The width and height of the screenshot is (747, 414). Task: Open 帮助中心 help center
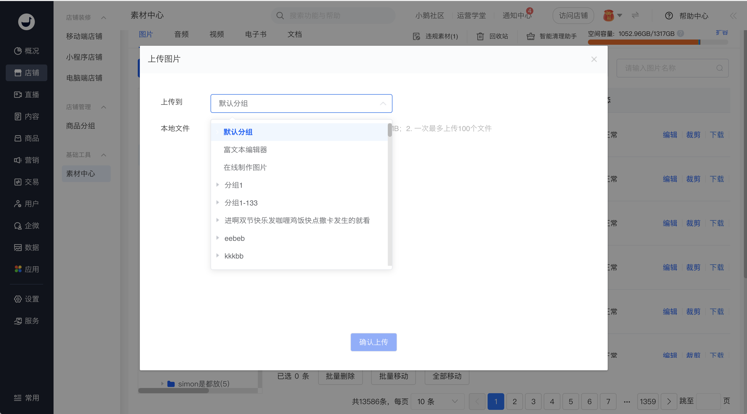pos(686,16)
